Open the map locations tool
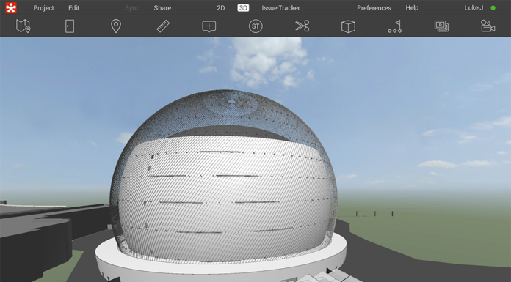Image resolution: width=511 pixels, height=282 pixels. (23, 26)
